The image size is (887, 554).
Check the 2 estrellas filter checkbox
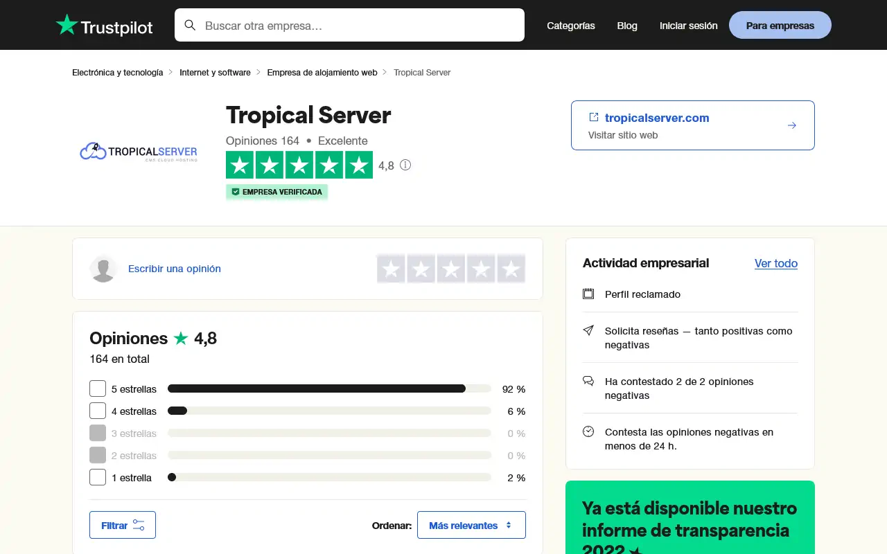click(x=98, y=455)
